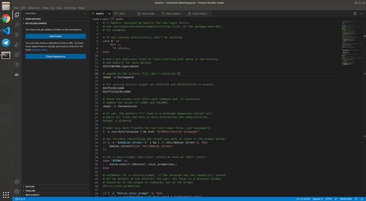366x201 pixels.
Task: Click the Add Folder button
Action: (55, 36)
